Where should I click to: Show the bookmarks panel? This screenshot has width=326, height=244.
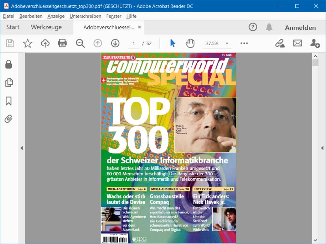tap(8, 101)
